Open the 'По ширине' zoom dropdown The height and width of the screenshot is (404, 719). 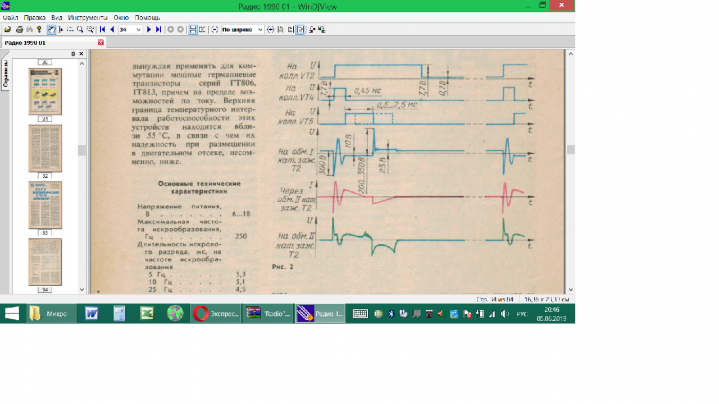[x=260, y=30]
